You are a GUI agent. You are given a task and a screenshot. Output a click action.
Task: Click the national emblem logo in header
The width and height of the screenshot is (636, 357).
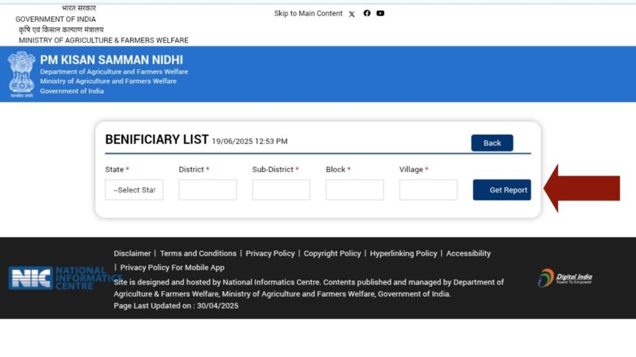tap(22, 75)
